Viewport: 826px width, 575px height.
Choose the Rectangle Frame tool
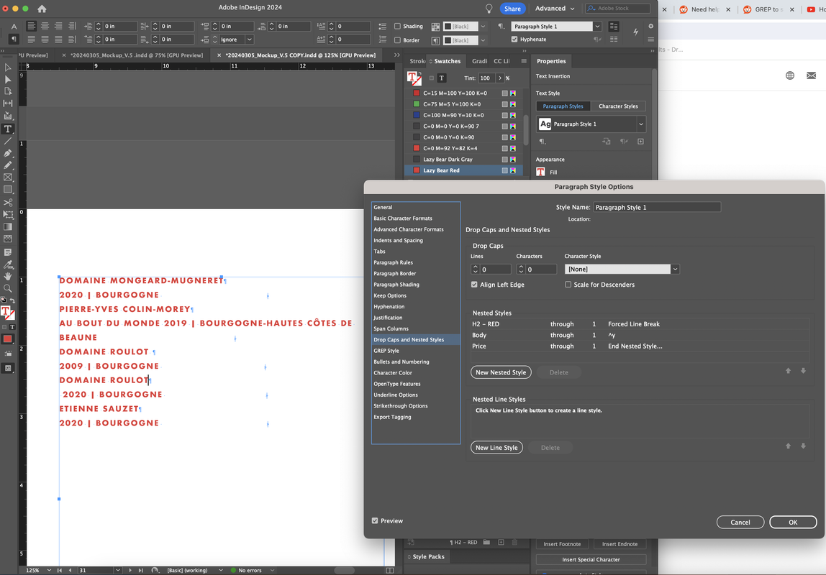pos(8,178)
